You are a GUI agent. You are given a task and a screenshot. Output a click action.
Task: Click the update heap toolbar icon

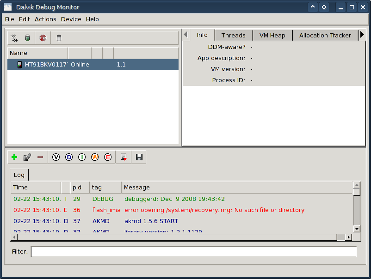[x=27, y=38]
